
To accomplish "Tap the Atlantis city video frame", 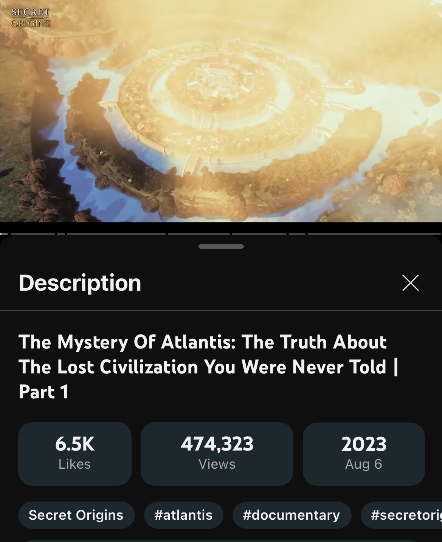I will (x=221, y=111).
